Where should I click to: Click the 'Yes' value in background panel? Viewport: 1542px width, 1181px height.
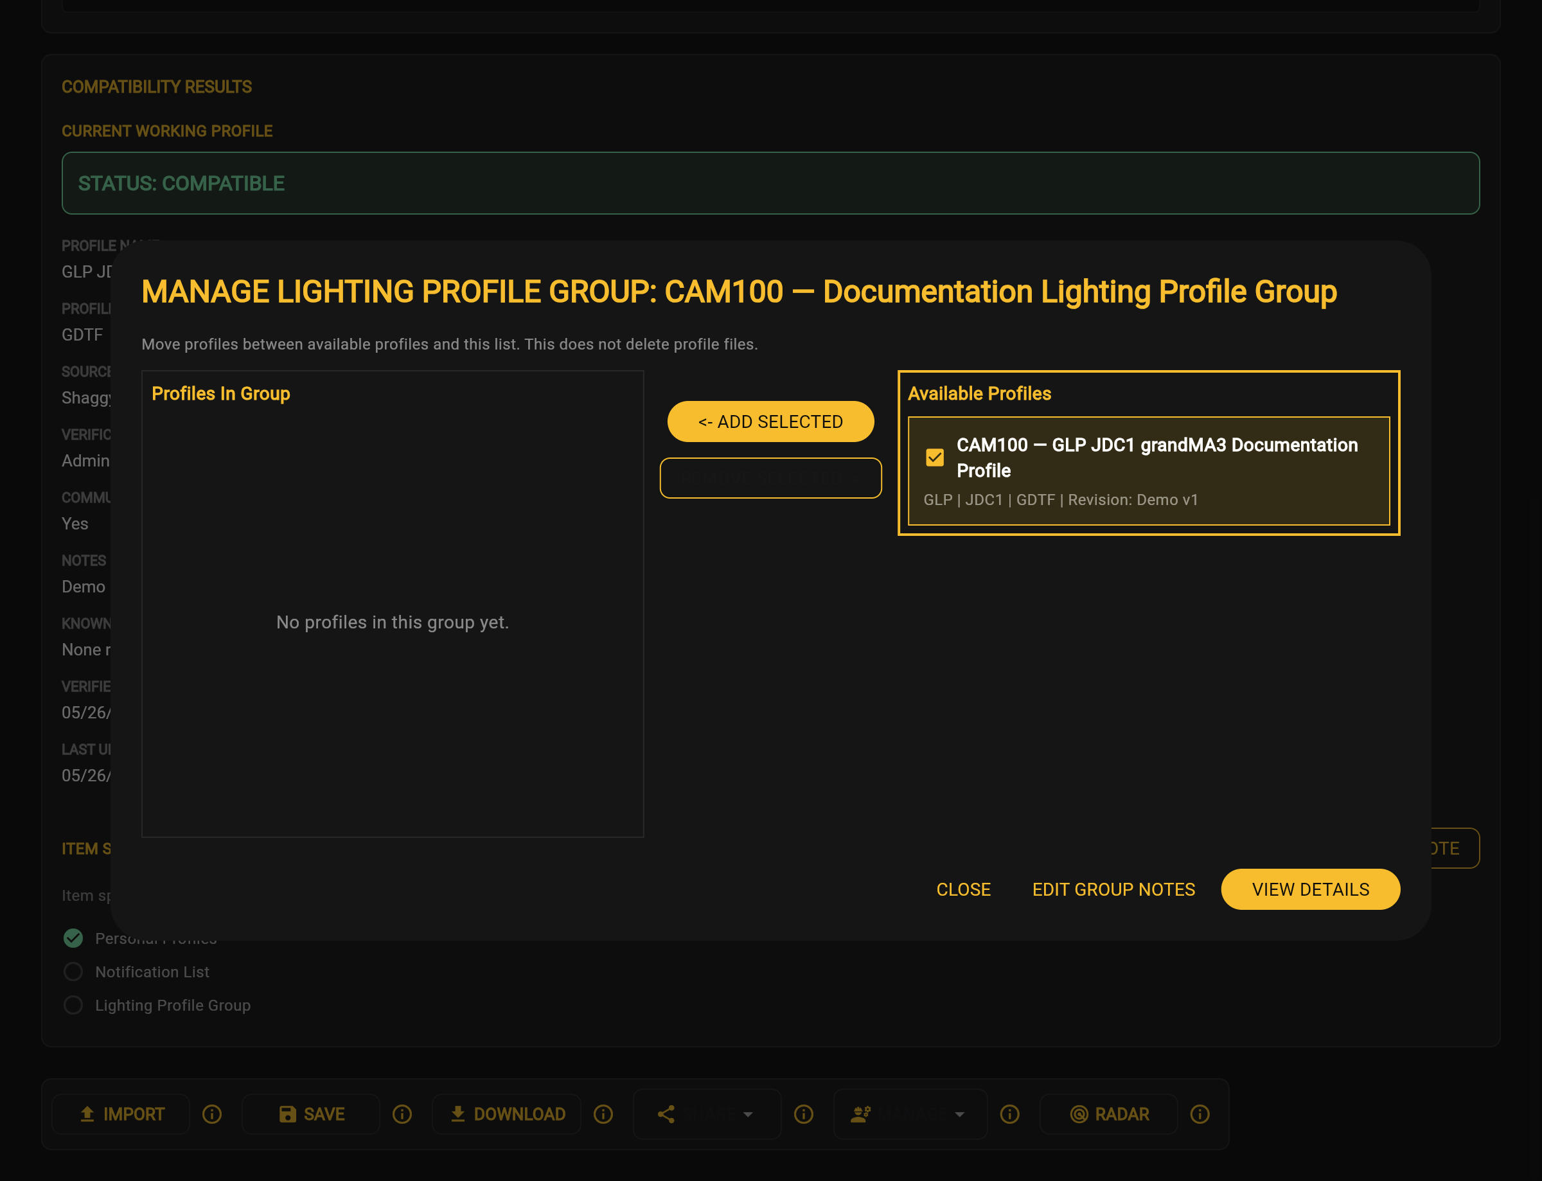click(75, 524)
